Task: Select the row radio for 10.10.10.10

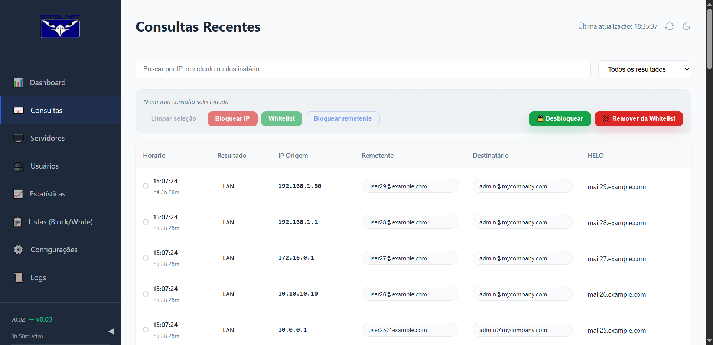Action: point(146,294)
